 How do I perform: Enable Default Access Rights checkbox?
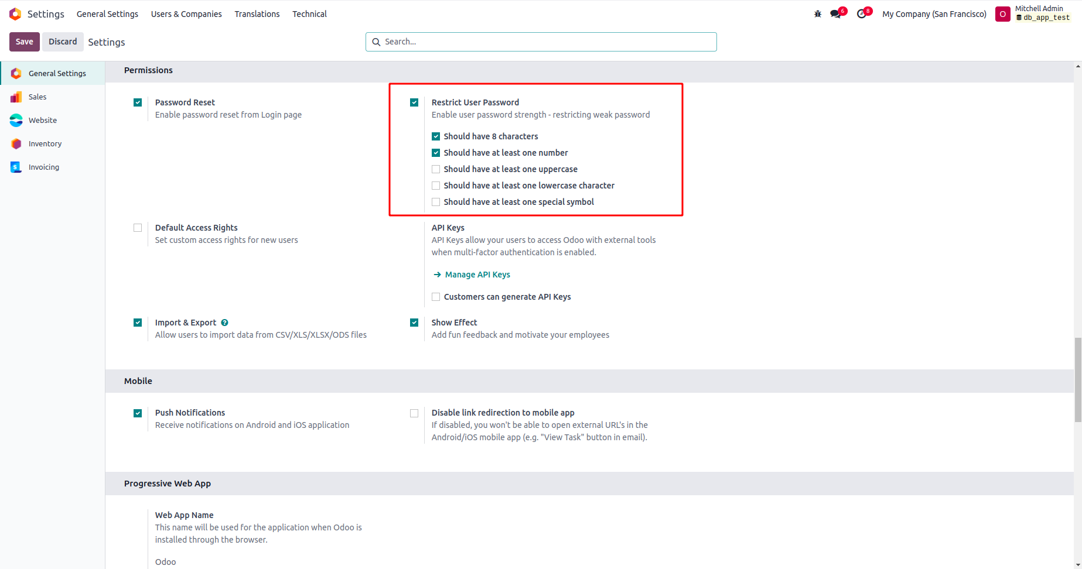(138, 228)
